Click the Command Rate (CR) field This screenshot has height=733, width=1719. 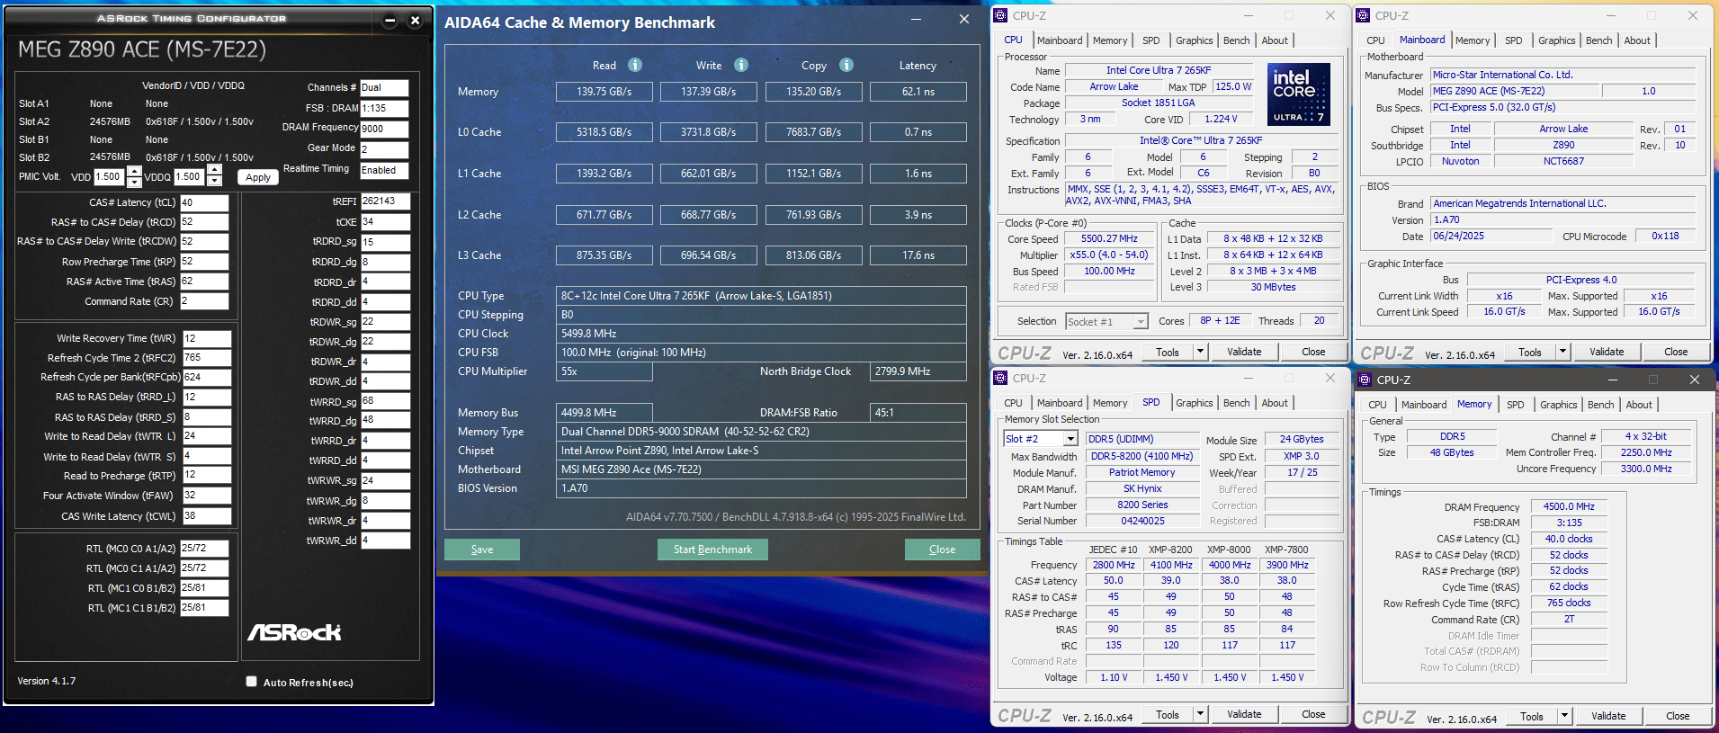point(204,301)
